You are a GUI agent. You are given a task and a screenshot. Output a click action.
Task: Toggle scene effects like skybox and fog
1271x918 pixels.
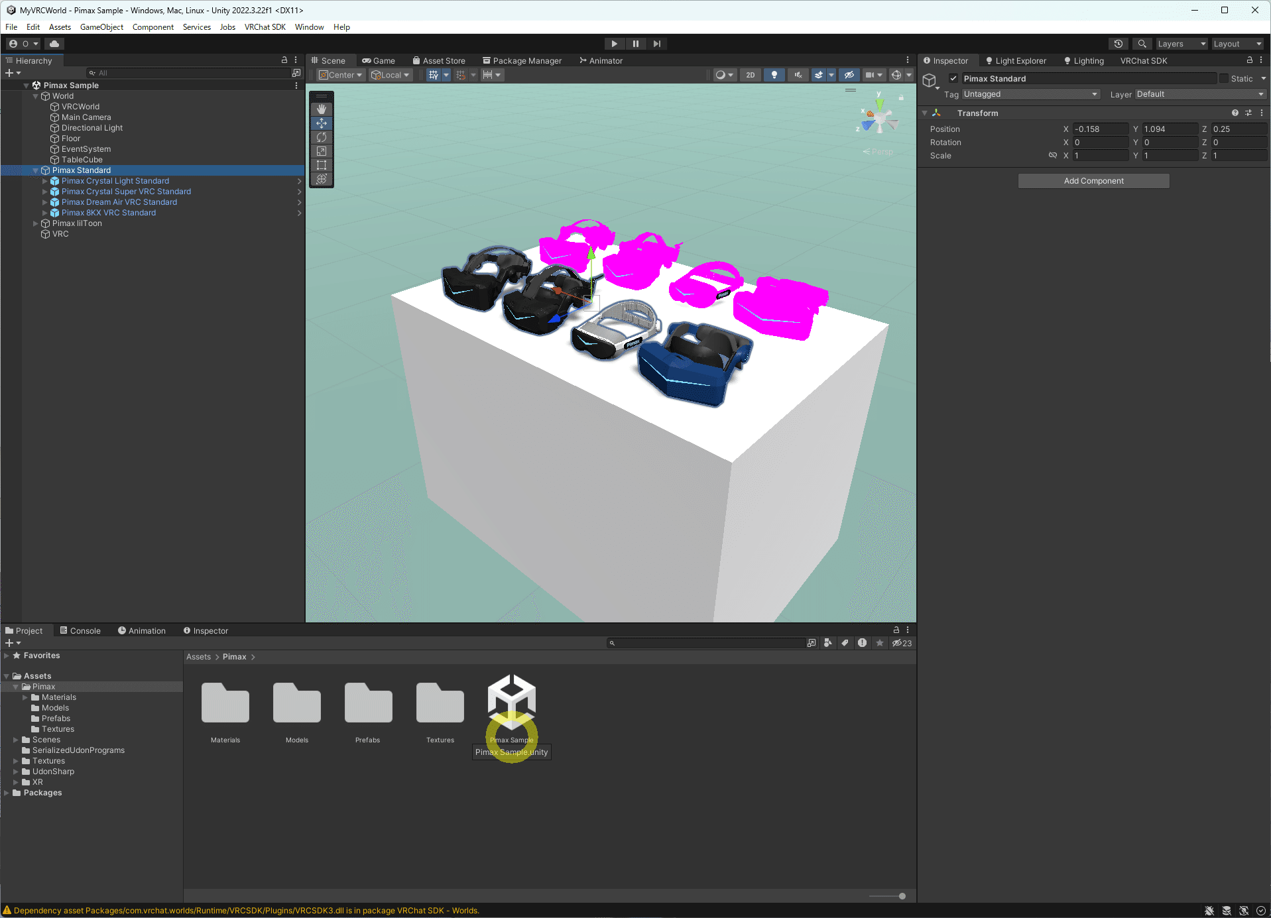(x=819, y=75)
